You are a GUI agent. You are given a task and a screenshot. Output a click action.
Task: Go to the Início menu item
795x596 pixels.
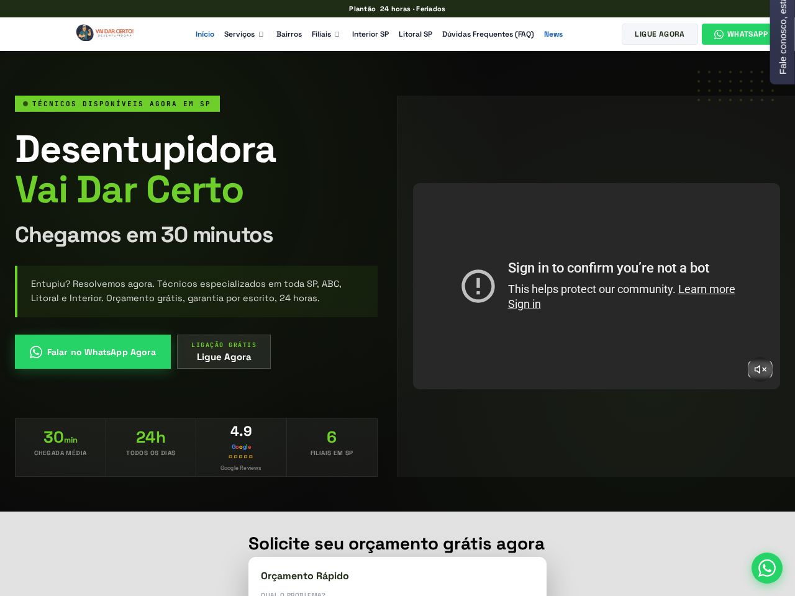coord(205,34)
